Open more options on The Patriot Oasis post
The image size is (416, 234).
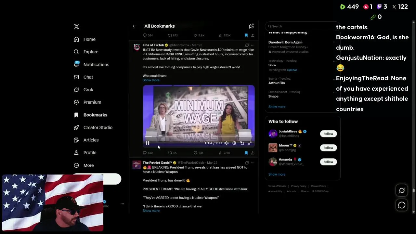pos(253,163)
